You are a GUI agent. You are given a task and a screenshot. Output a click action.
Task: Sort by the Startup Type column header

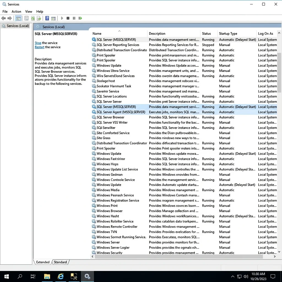click(x=237, y=33)
